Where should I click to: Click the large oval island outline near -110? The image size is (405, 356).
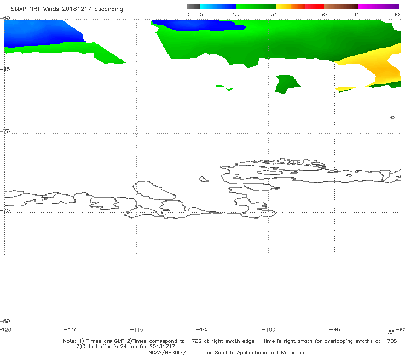point(154,191)
